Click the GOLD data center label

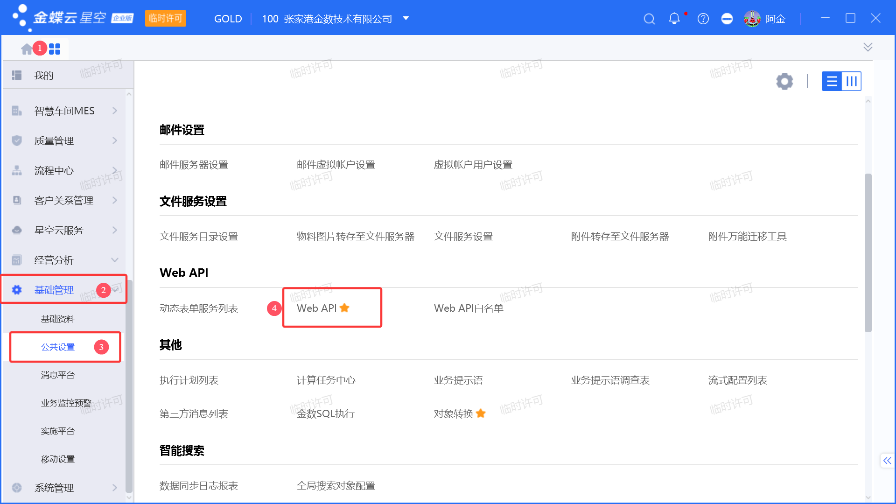click(x=228, y=19)
